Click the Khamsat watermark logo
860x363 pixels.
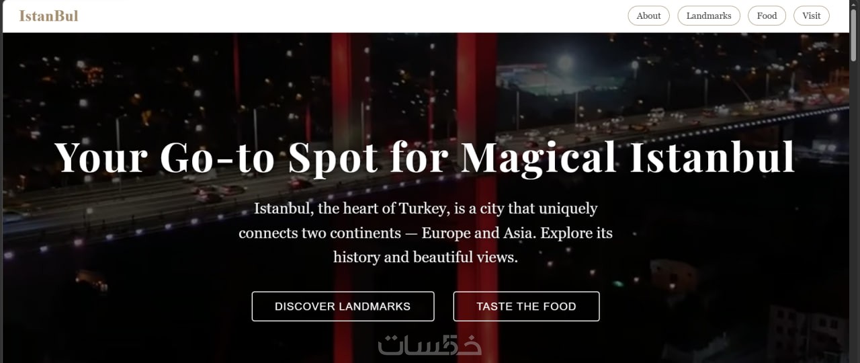pos(429,345)
